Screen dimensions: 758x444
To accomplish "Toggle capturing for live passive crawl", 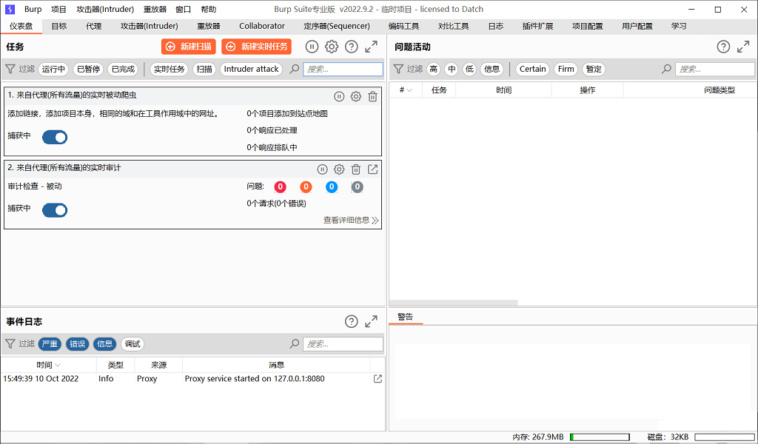I will click(x=55, y=137).
